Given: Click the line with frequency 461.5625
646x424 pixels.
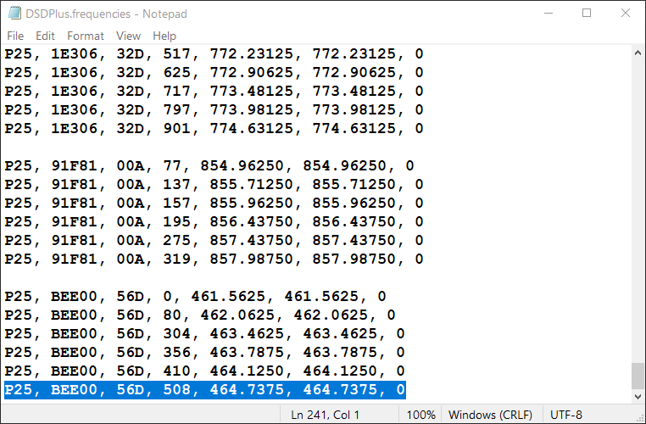Looking at the screenshot, I should click(x=195, y=296).
